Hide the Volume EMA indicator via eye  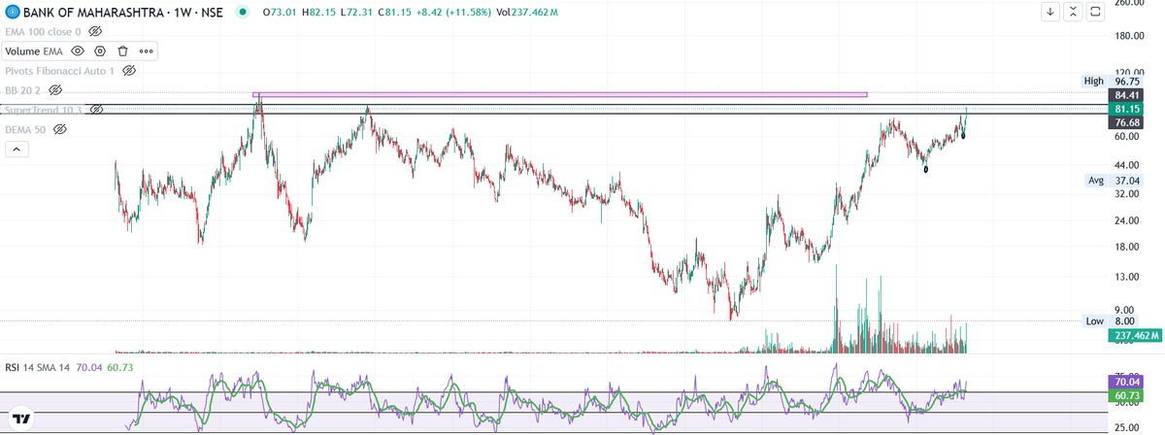(78, 50)
